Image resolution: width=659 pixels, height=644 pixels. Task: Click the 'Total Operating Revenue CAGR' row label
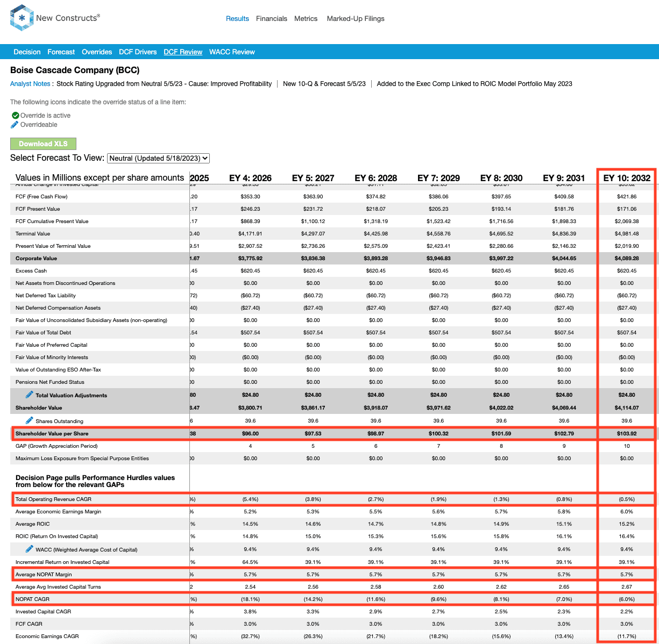point(53,499)
